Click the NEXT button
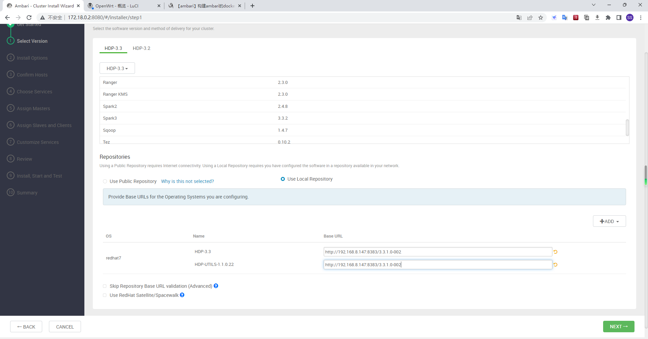648x339 pixels. (x=619, y=327)
